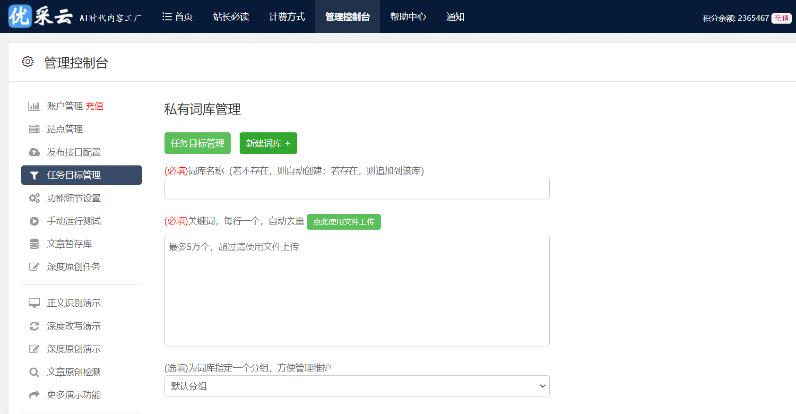This screenshot has width=796, height=414.
Task: Click the play icon for 手动运行测试
Action: (34, 221)
